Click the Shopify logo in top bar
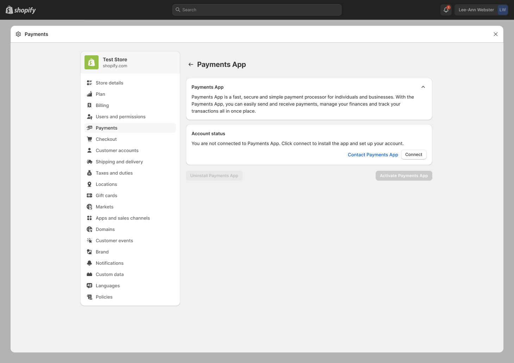 (x=21, y=10)
